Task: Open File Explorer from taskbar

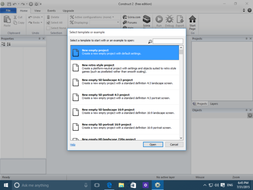Action: pyautogui.click(x=121, y=185)
